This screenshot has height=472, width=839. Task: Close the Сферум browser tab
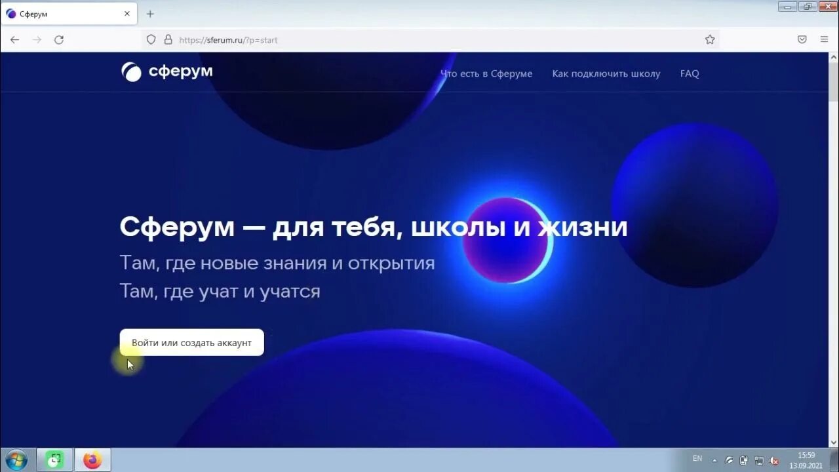coord(127,14)
